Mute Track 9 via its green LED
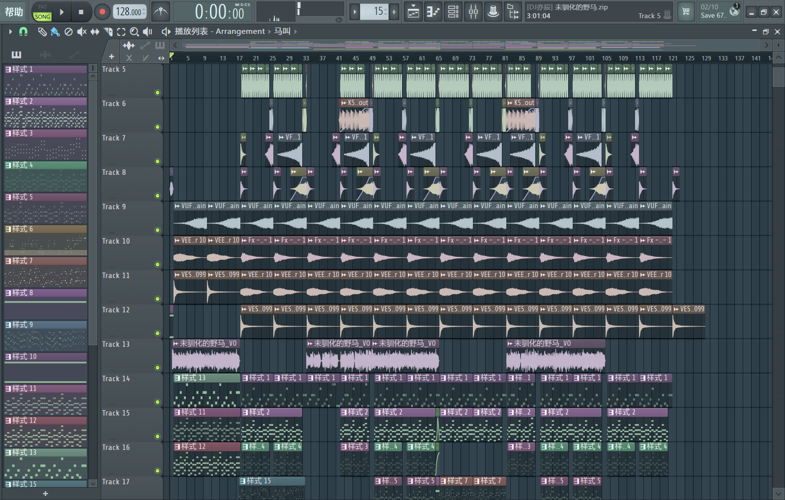This screenshot has height=500, width=785. pos(157,230)
